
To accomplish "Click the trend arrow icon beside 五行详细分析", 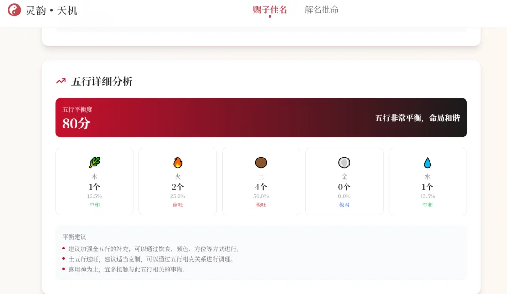I will pyautogui.click(x=61, y=81).
